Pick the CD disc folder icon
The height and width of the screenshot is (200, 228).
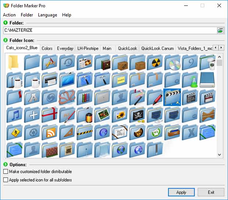172,62
